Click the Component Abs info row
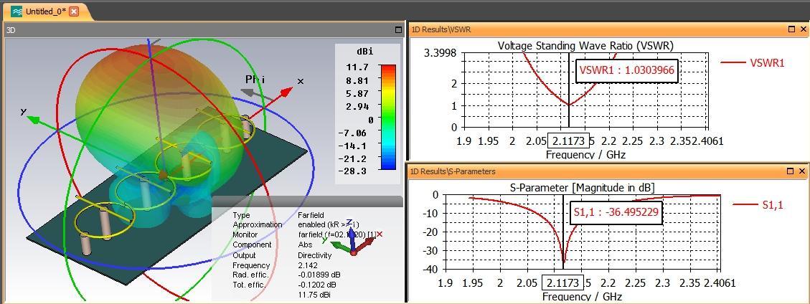Viewport: 810px width, 304px height. point(272,244)
